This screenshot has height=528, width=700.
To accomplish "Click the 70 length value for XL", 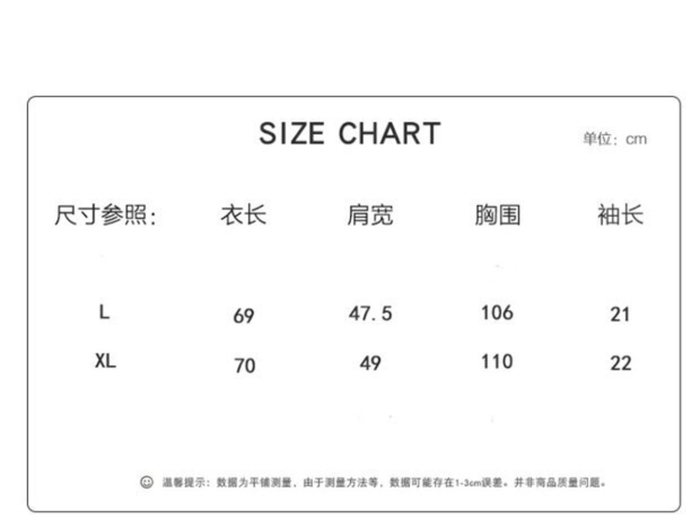I will tap(244, 365).
